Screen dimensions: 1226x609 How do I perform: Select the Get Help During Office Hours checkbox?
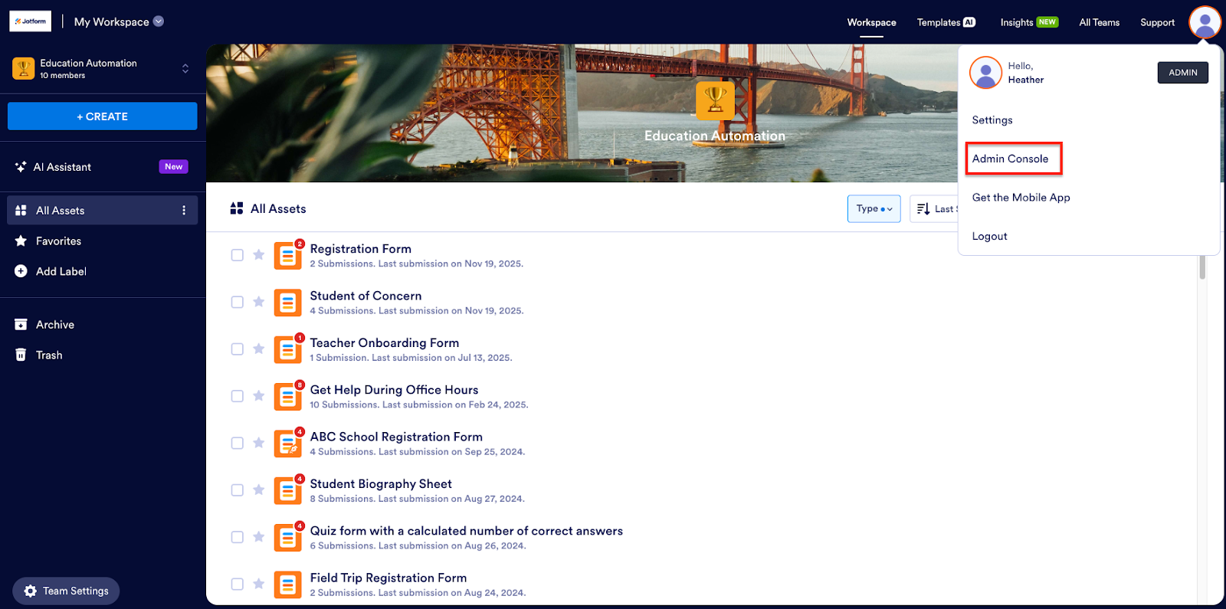238,396
